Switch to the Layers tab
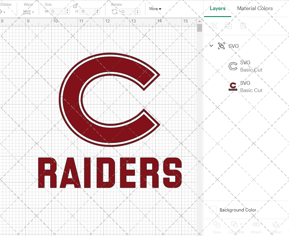289x236 pixels. coord(218,8)
